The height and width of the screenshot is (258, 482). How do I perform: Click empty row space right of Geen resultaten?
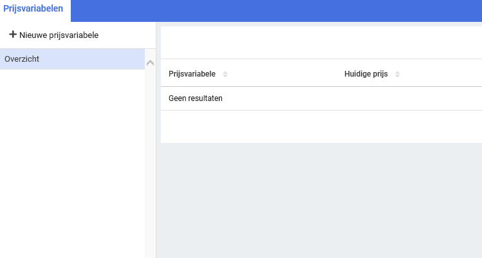tap(354, 98)
